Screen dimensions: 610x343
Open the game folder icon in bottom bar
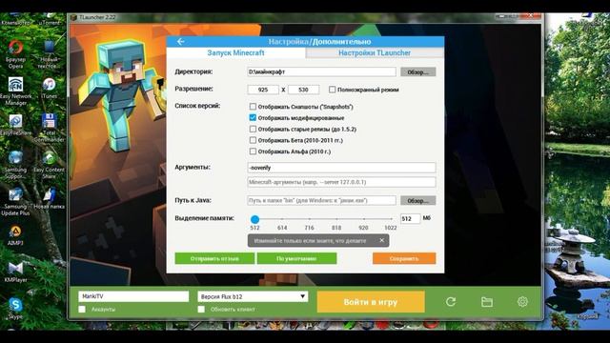(x=487, y=302)
